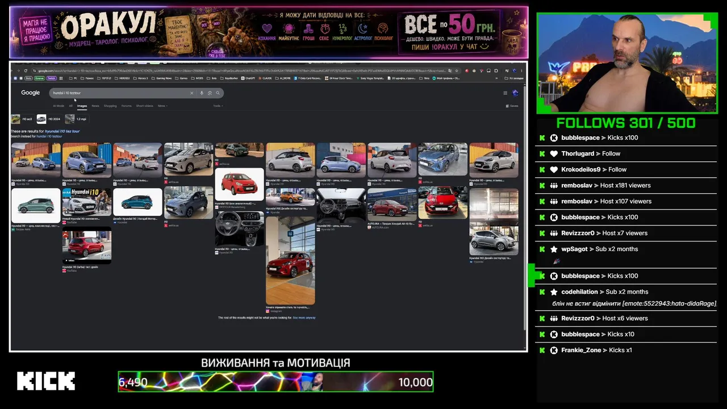Image resolution: width=727 pixels, height=409 pixels.
Task: Open the Forums tab
Action: pos(126,106)
